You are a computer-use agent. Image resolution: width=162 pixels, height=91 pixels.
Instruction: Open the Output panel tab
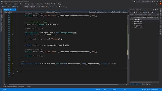click(x=29, y=87)
